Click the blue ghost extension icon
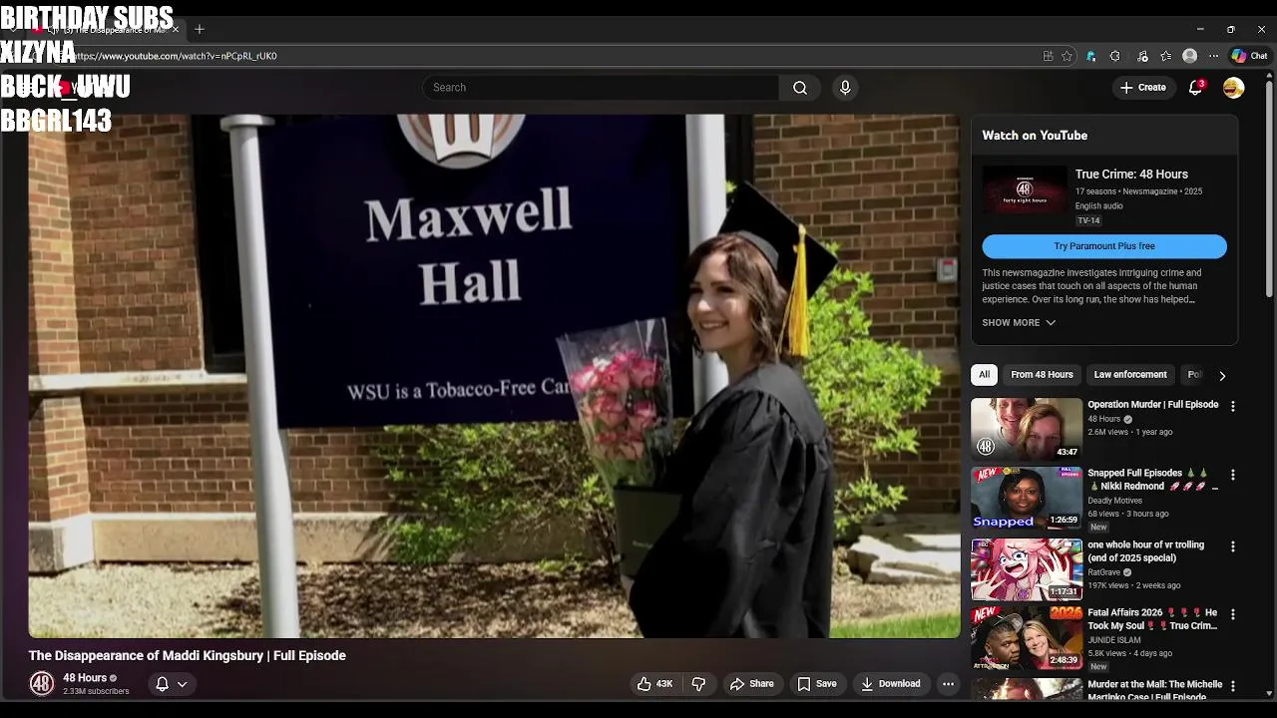Image resolution: width=1277 pixels, height=718 pixels. (x=1090, y=56)
